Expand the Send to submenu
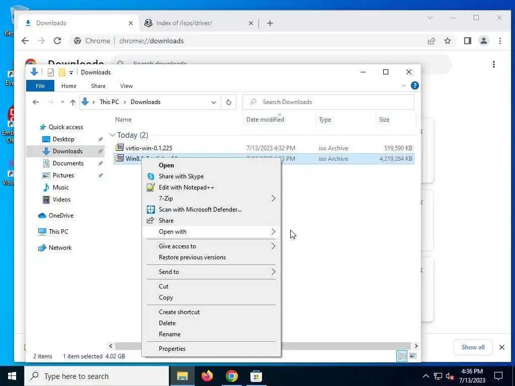515x386 pixels. pos(211,272)
